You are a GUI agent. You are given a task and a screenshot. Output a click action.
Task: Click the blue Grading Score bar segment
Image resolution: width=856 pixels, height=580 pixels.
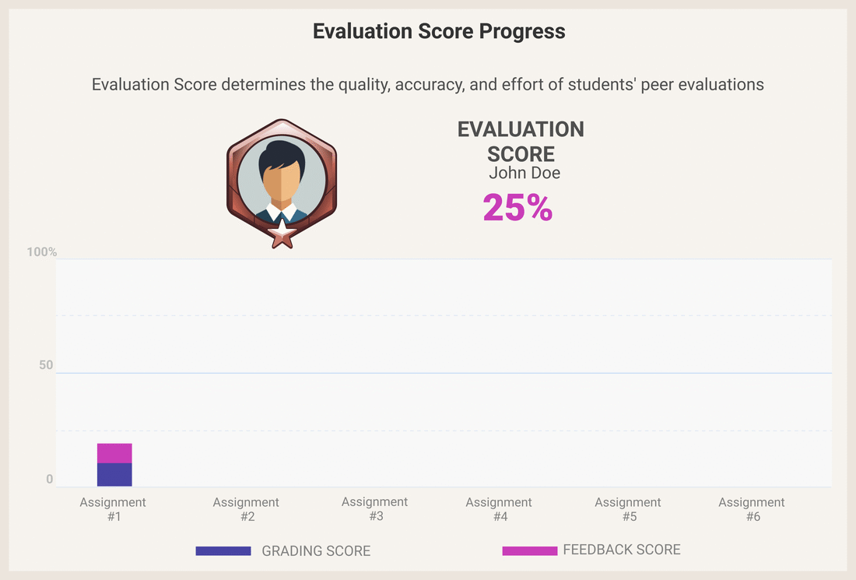pyautogui.click(x=114, y=475)
